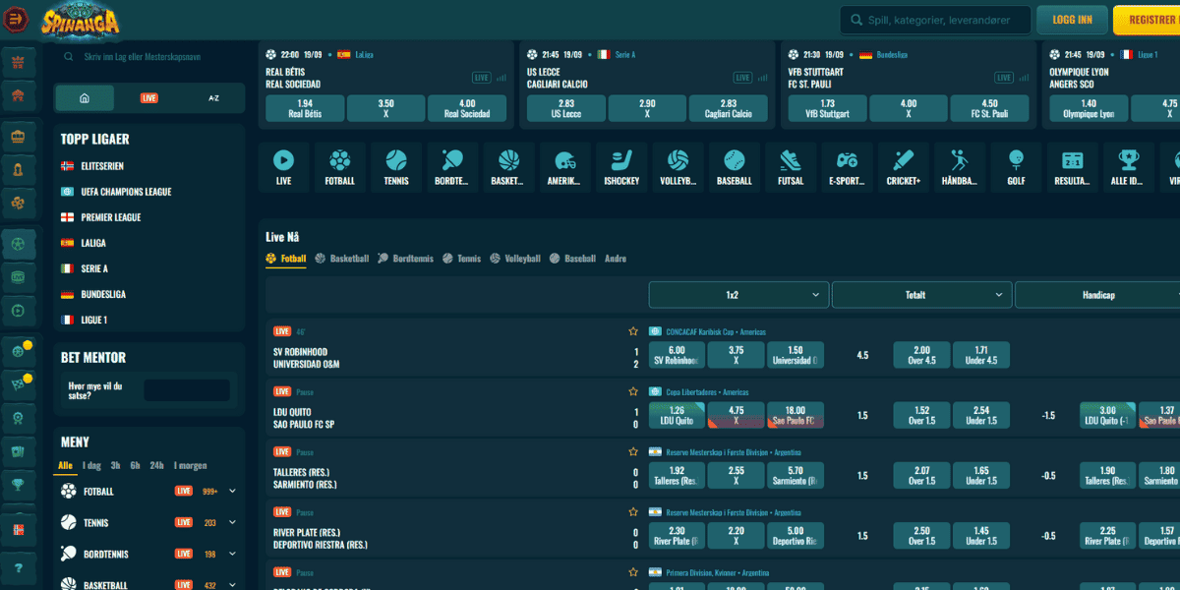Open the E-sport gamepad tile
Image resolution: width=1180 pixels, height=590 pixels.
847,167
